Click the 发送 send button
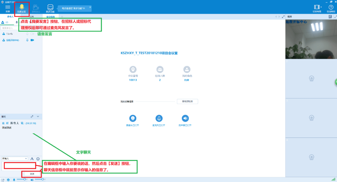 (x=32, y=174)
